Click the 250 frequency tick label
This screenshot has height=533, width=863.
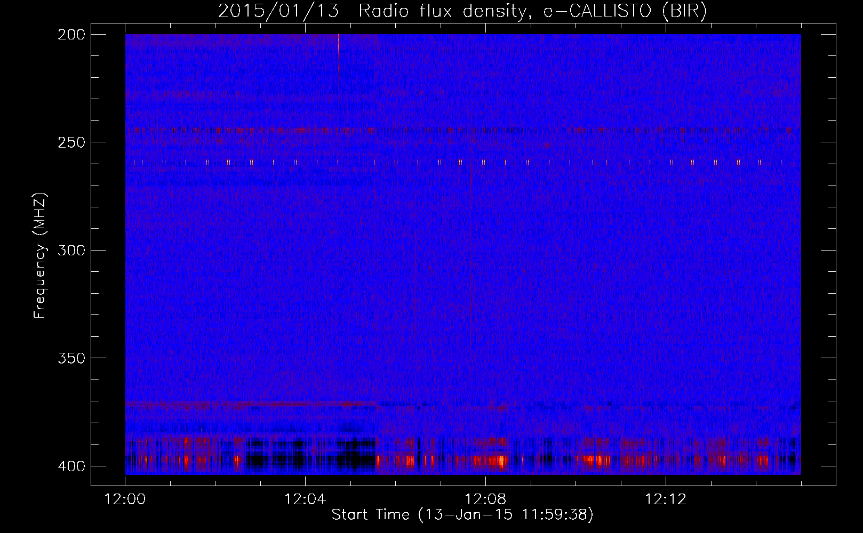[71, 142]
